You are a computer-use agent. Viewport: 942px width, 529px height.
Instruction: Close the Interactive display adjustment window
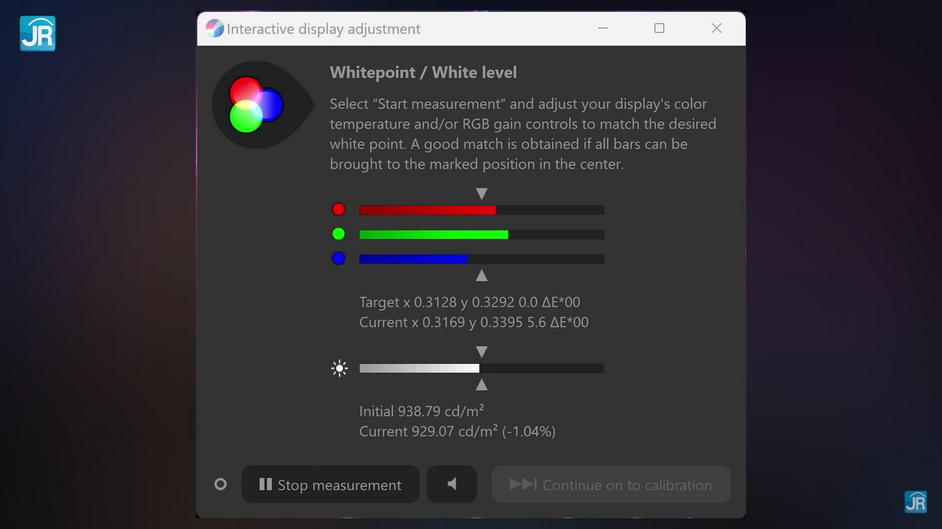tap(717, 28)
